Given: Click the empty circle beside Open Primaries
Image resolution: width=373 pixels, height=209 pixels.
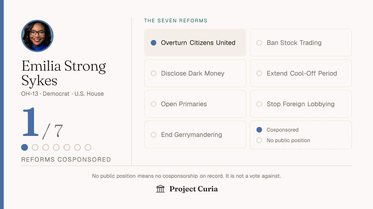Looking at the screenshot, I should point(154,104).
